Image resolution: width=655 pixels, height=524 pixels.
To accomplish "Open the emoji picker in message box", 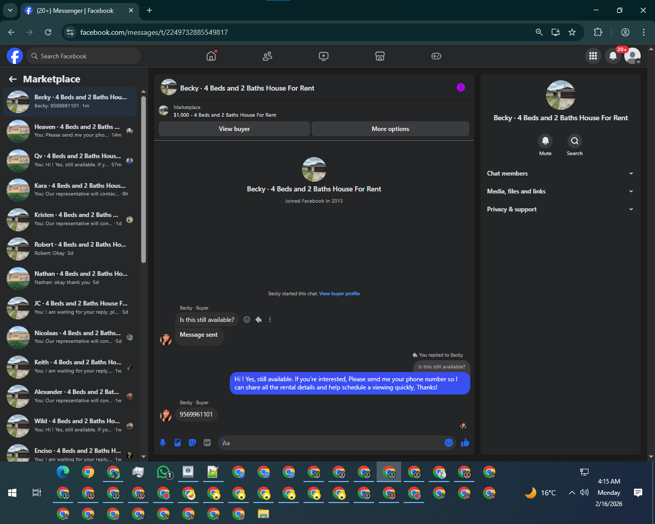I will 449,443.
